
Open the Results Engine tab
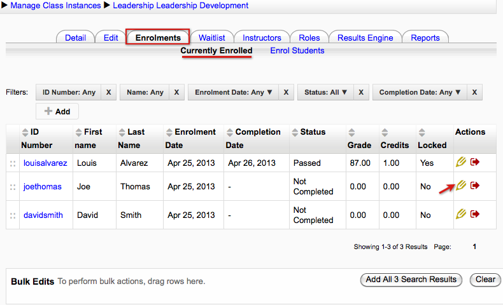click(365, 37)
